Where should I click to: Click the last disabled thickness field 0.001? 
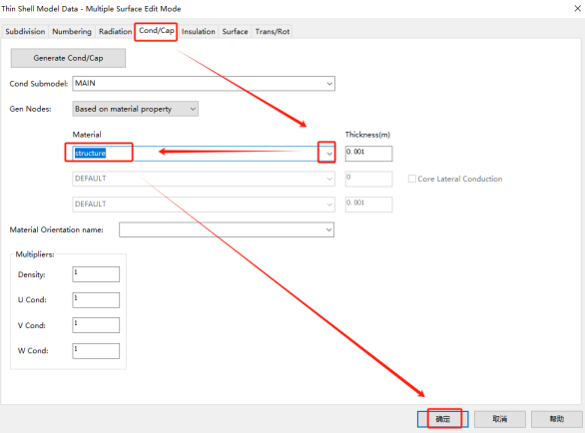pyautogui.click(x=368, y=205)
